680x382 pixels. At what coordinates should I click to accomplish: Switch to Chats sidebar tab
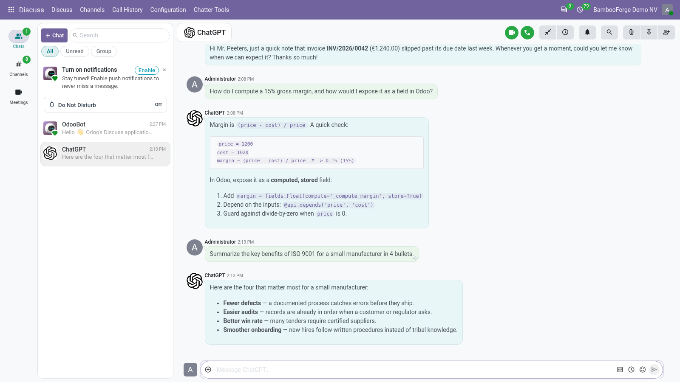[19, 39]
